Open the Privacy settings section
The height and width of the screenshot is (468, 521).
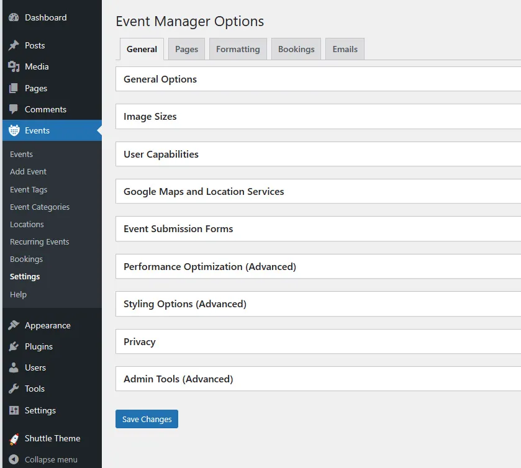[140, 342]
